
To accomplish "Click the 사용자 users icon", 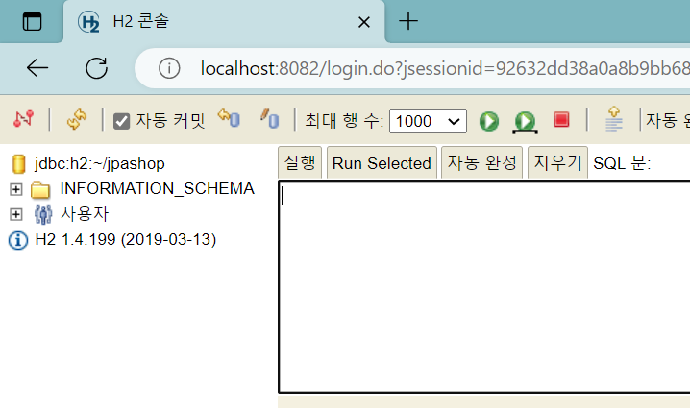I will pyautogui.click(x=42, y=214).
